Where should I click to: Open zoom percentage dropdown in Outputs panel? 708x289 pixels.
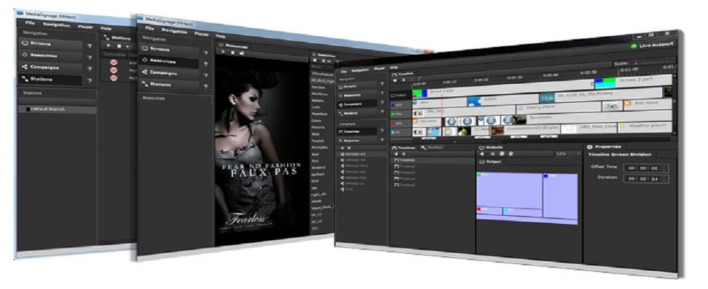568,154
